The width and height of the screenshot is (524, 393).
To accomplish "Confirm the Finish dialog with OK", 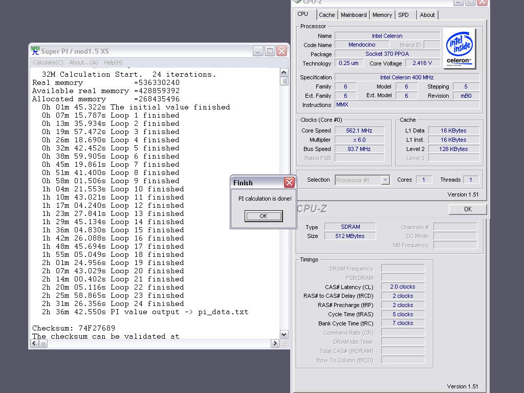I will [x=264, y=216].
